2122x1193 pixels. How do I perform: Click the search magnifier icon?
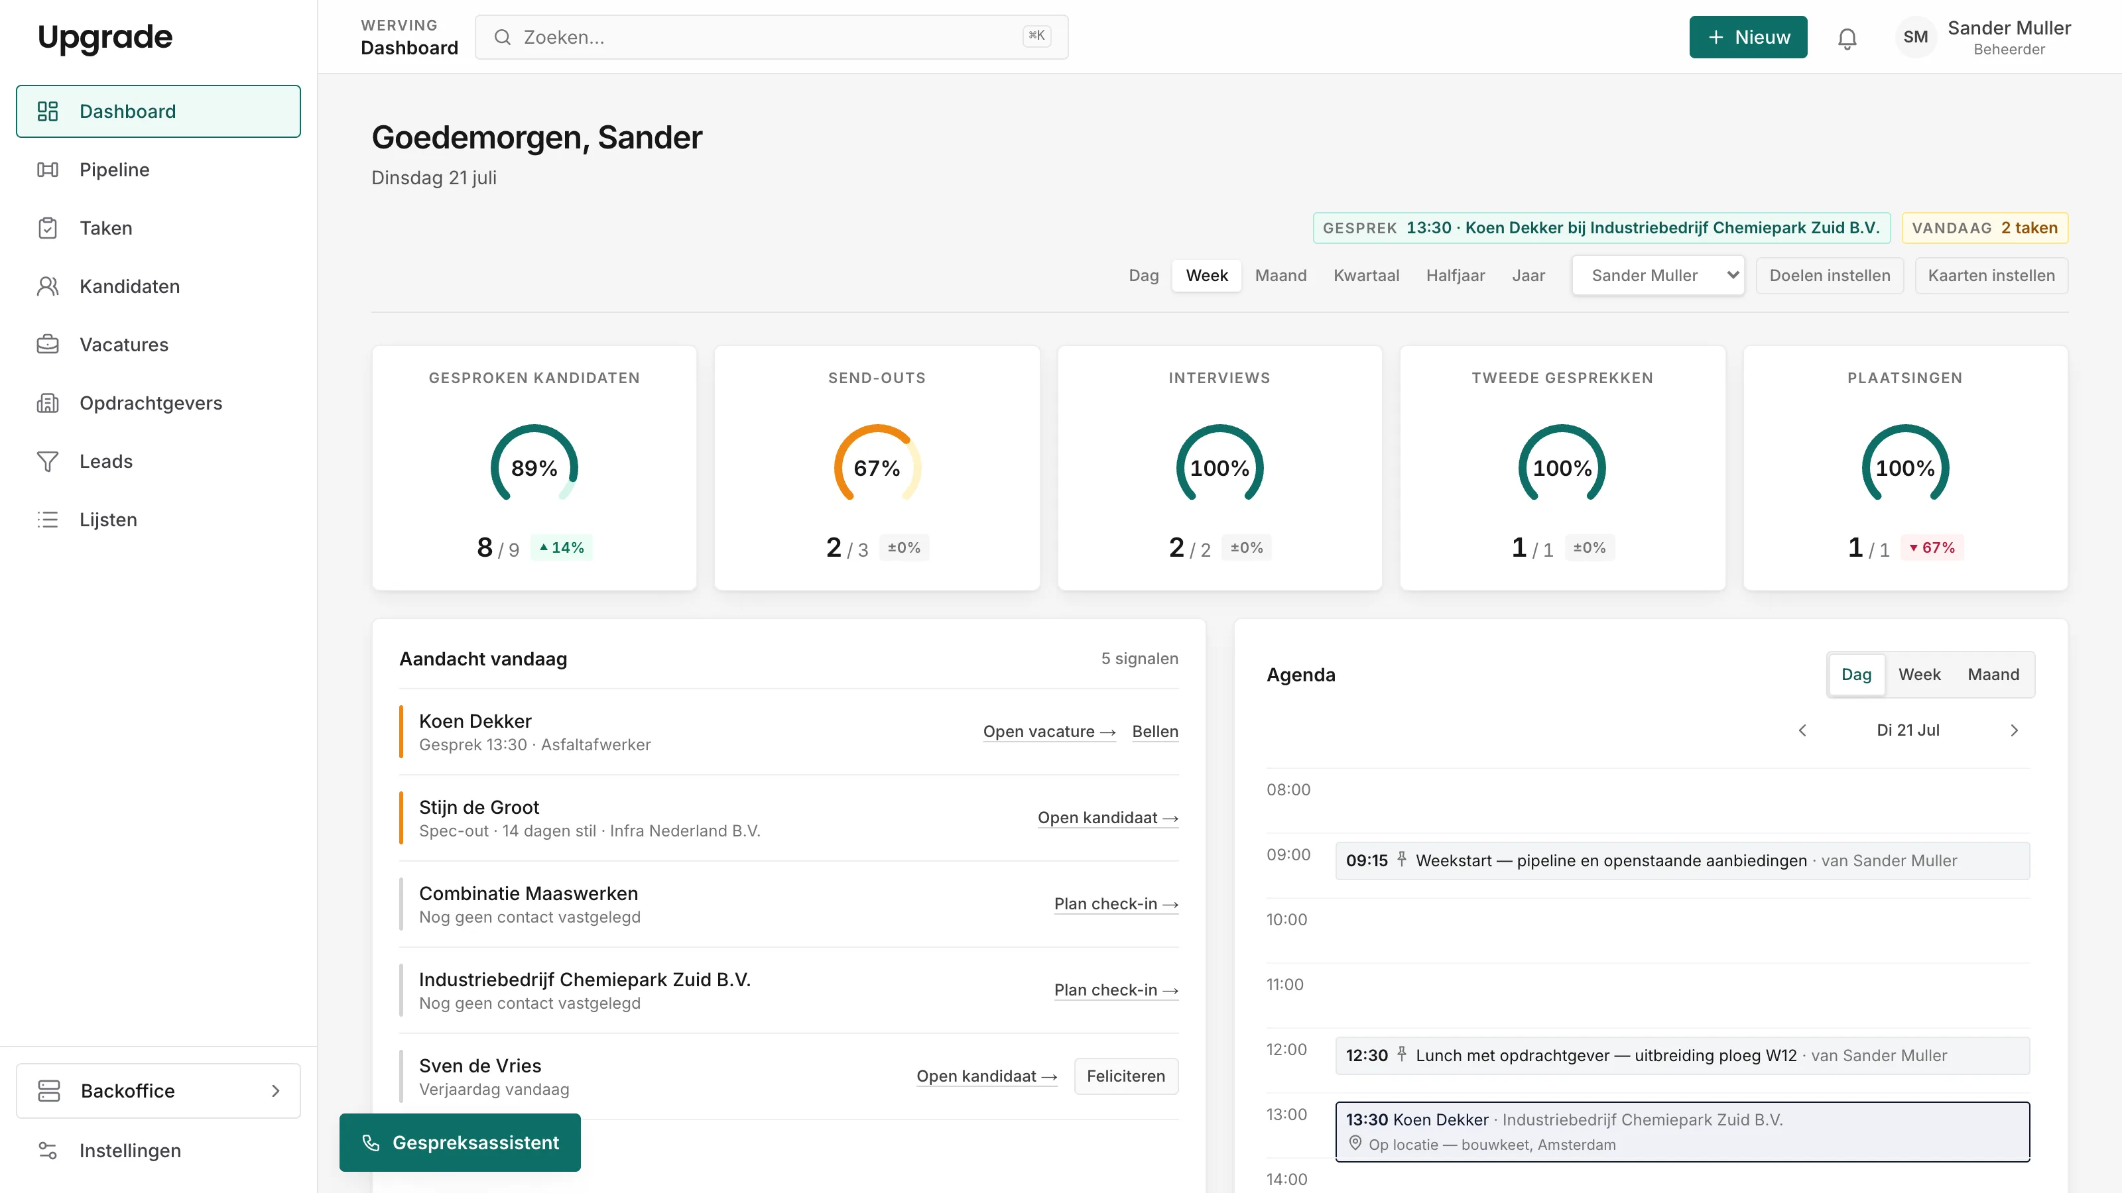click(x=503, y=37)
